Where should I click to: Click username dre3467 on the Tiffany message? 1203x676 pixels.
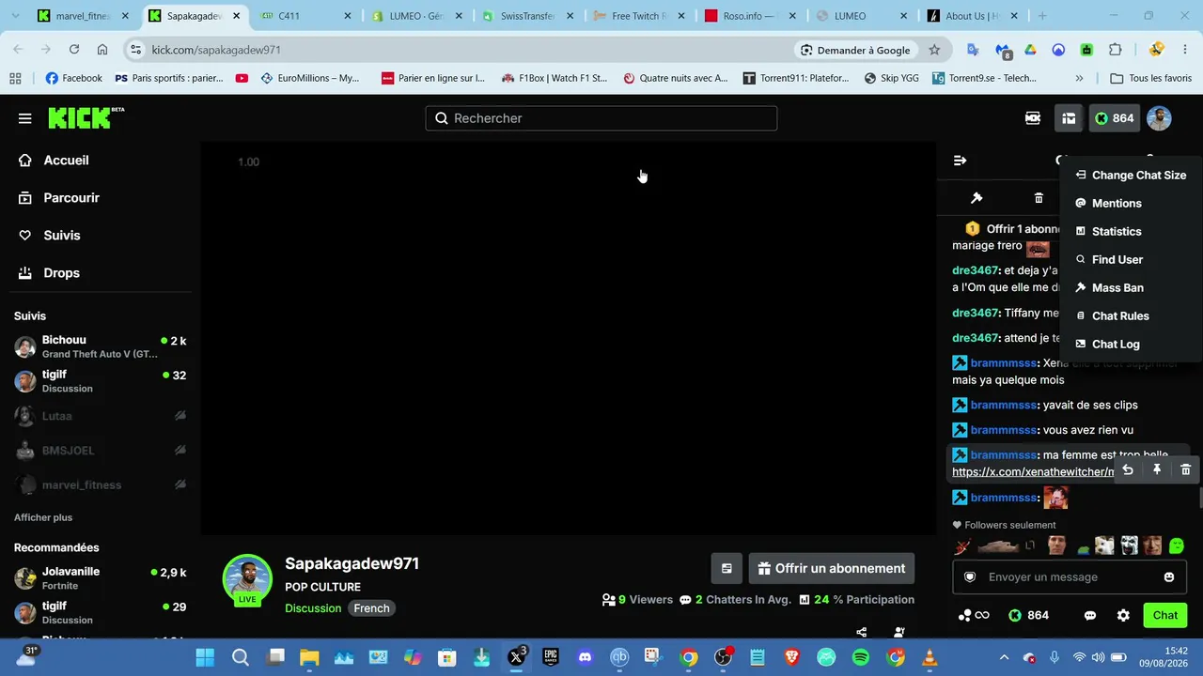975,314
